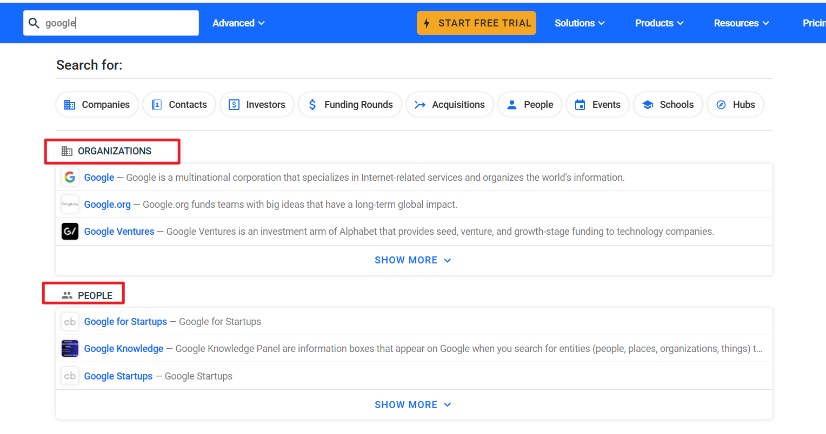
Task: Click the Google Ventures GV logo
Action: point(70,232)
